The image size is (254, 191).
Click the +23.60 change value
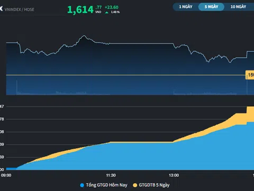tap(112, 7)
